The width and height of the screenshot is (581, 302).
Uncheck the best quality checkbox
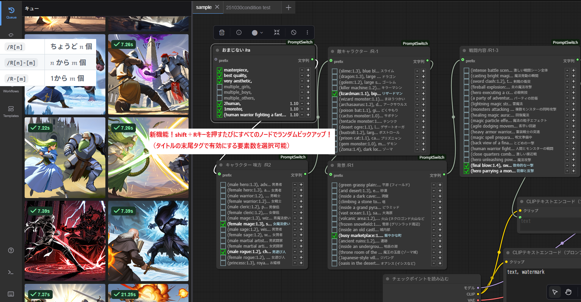coord(220,76)
